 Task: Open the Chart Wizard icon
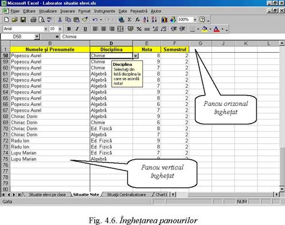[x=164, y=19]
